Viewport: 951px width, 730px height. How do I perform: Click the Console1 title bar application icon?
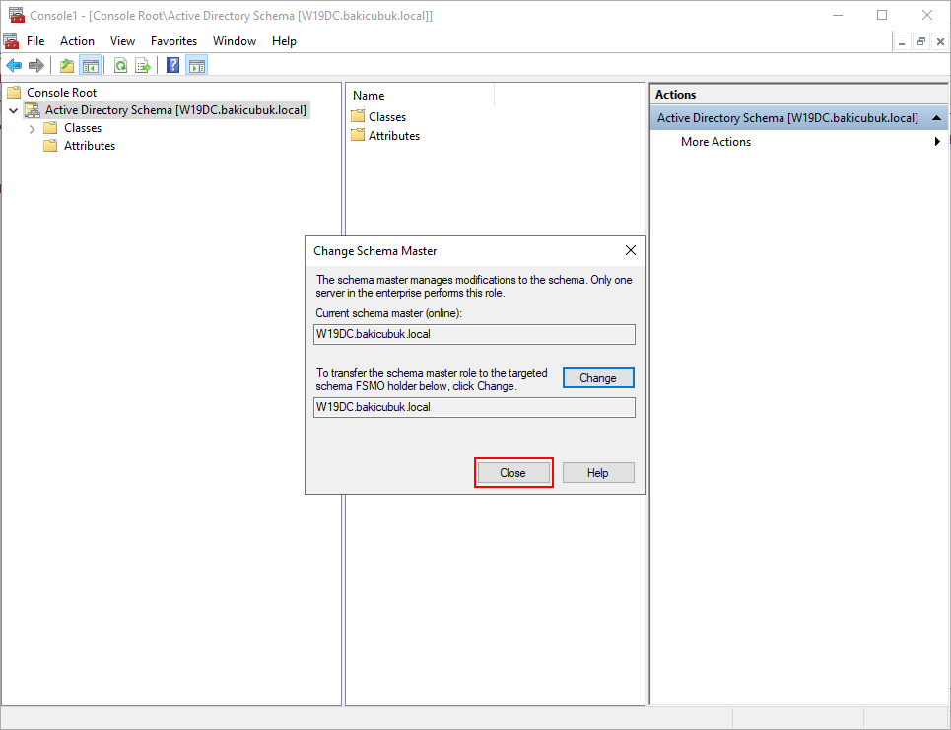pos(17,15)
